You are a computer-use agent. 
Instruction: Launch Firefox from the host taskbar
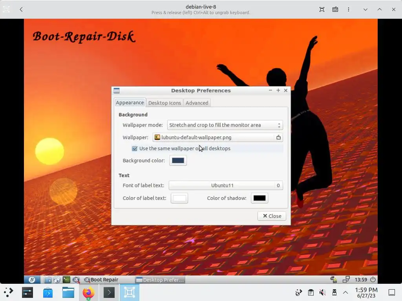[88, 293]
